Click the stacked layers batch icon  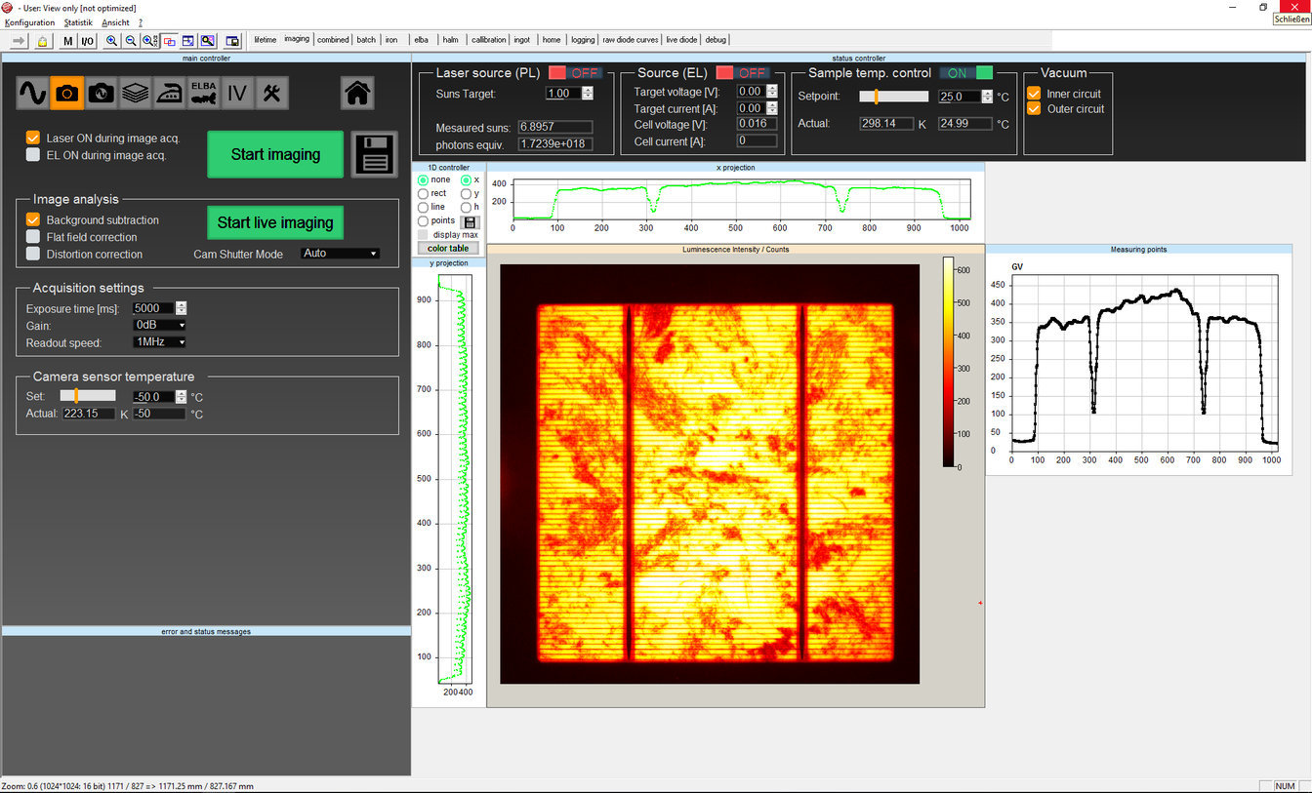point(135,93)
